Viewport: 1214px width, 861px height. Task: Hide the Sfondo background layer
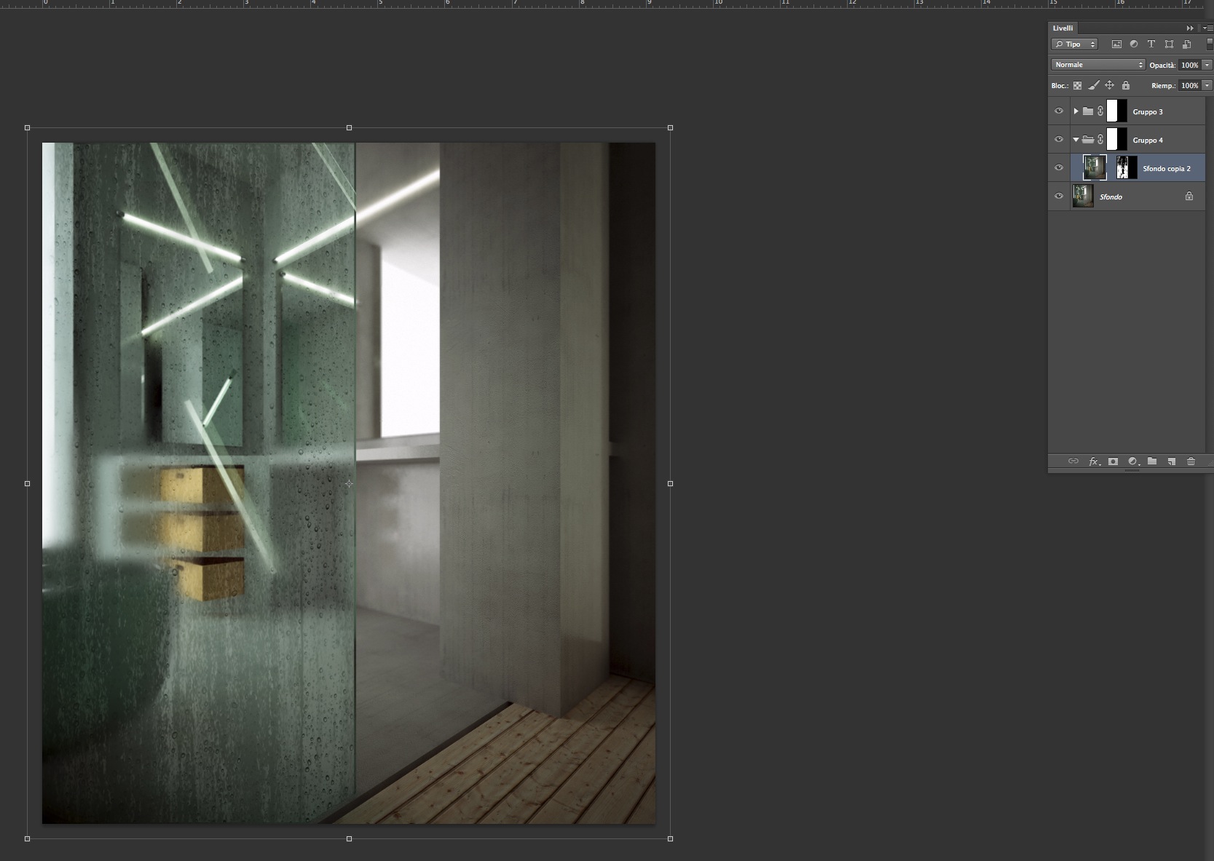coord(1059,197)
